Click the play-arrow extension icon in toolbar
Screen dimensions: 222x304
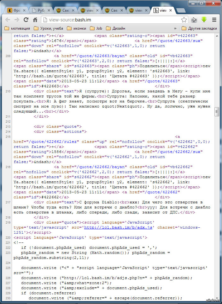[x=194, y=20]
